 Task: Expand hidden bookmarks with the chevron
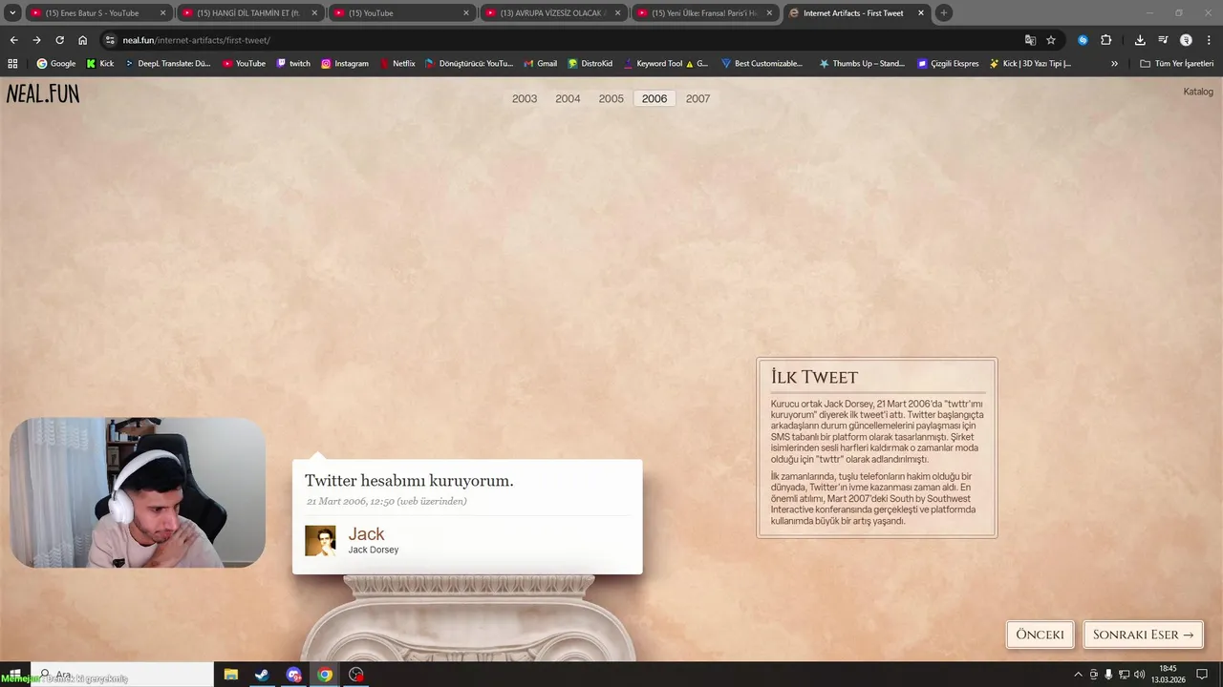(x=1114, y=64)
